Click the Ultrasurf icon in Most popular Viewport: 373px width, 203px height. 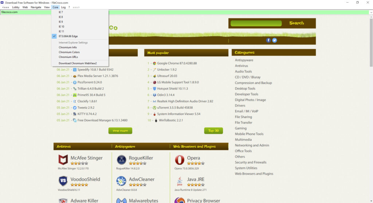pyautogui.click(x=154, y=76)
